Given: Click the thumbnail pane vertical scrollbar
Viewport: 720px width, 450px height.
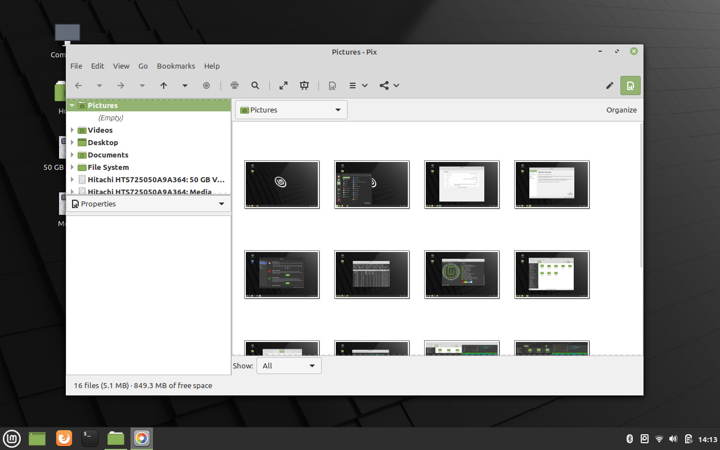Looking at the screenshot, I should (x=641, y=194).
